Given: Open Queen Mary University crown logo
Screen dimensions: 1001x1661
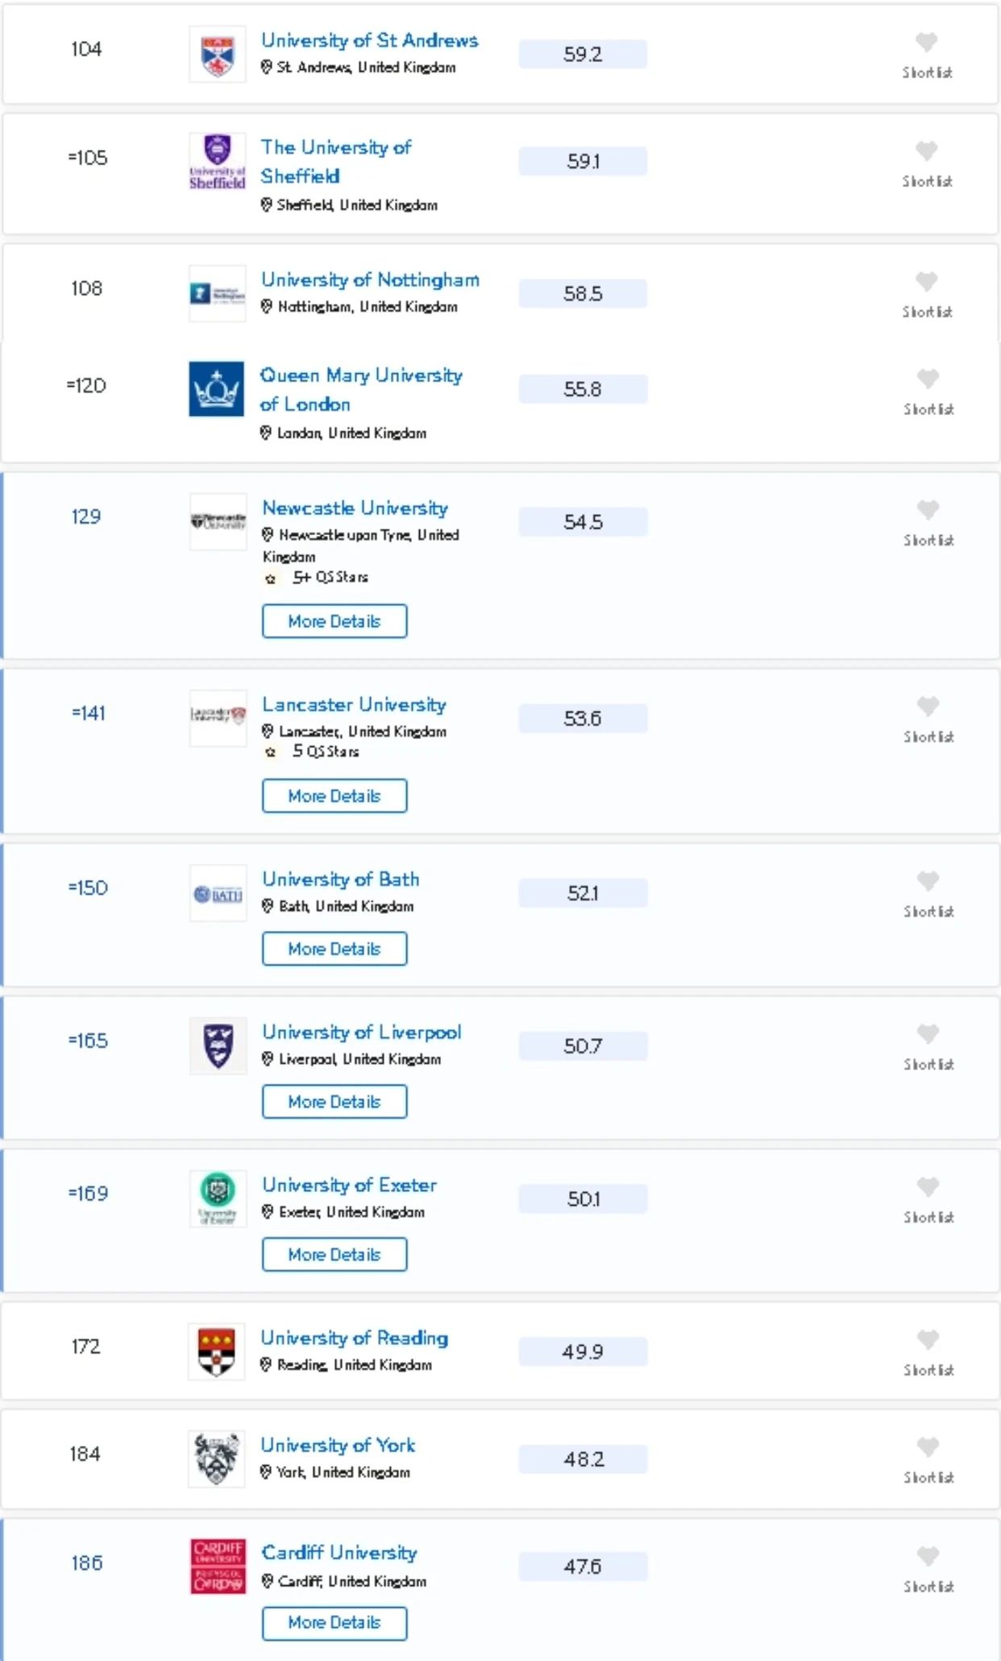Looking at the screenshot, I should (x=216, y=388).
